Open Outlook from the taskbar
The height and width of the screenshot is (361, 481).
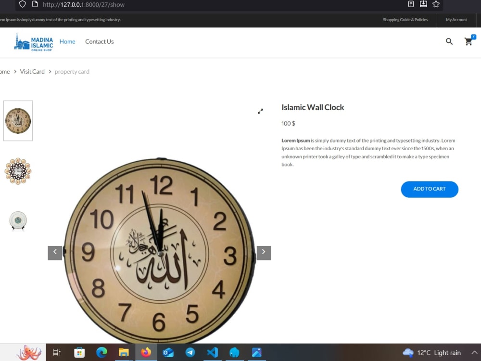tap(168, 352)
